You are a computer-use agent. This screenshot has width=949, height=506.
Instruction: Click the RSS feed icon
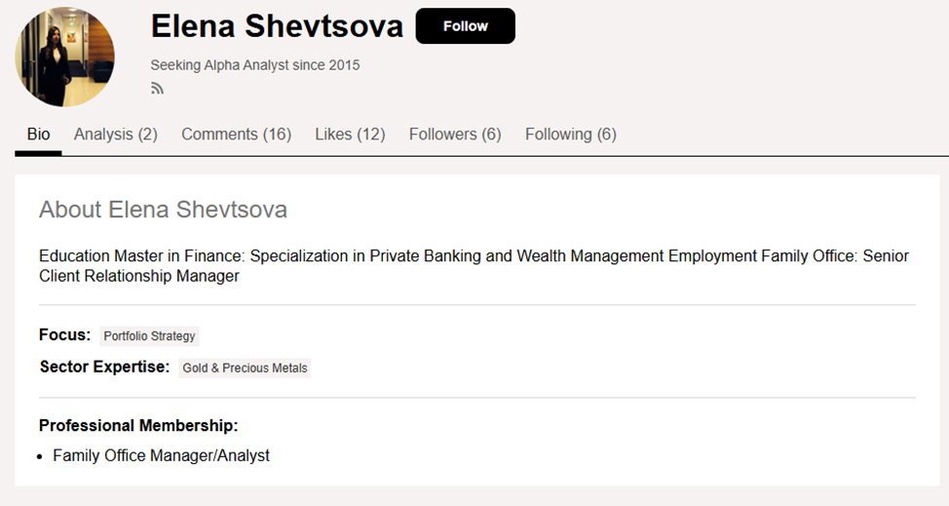(x=157, y=89)
